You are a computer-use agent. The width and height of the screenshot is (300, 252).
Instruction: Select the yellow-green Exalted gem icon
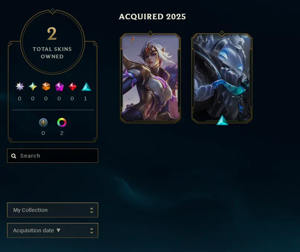pyautogui.click(x=33, y=87)
